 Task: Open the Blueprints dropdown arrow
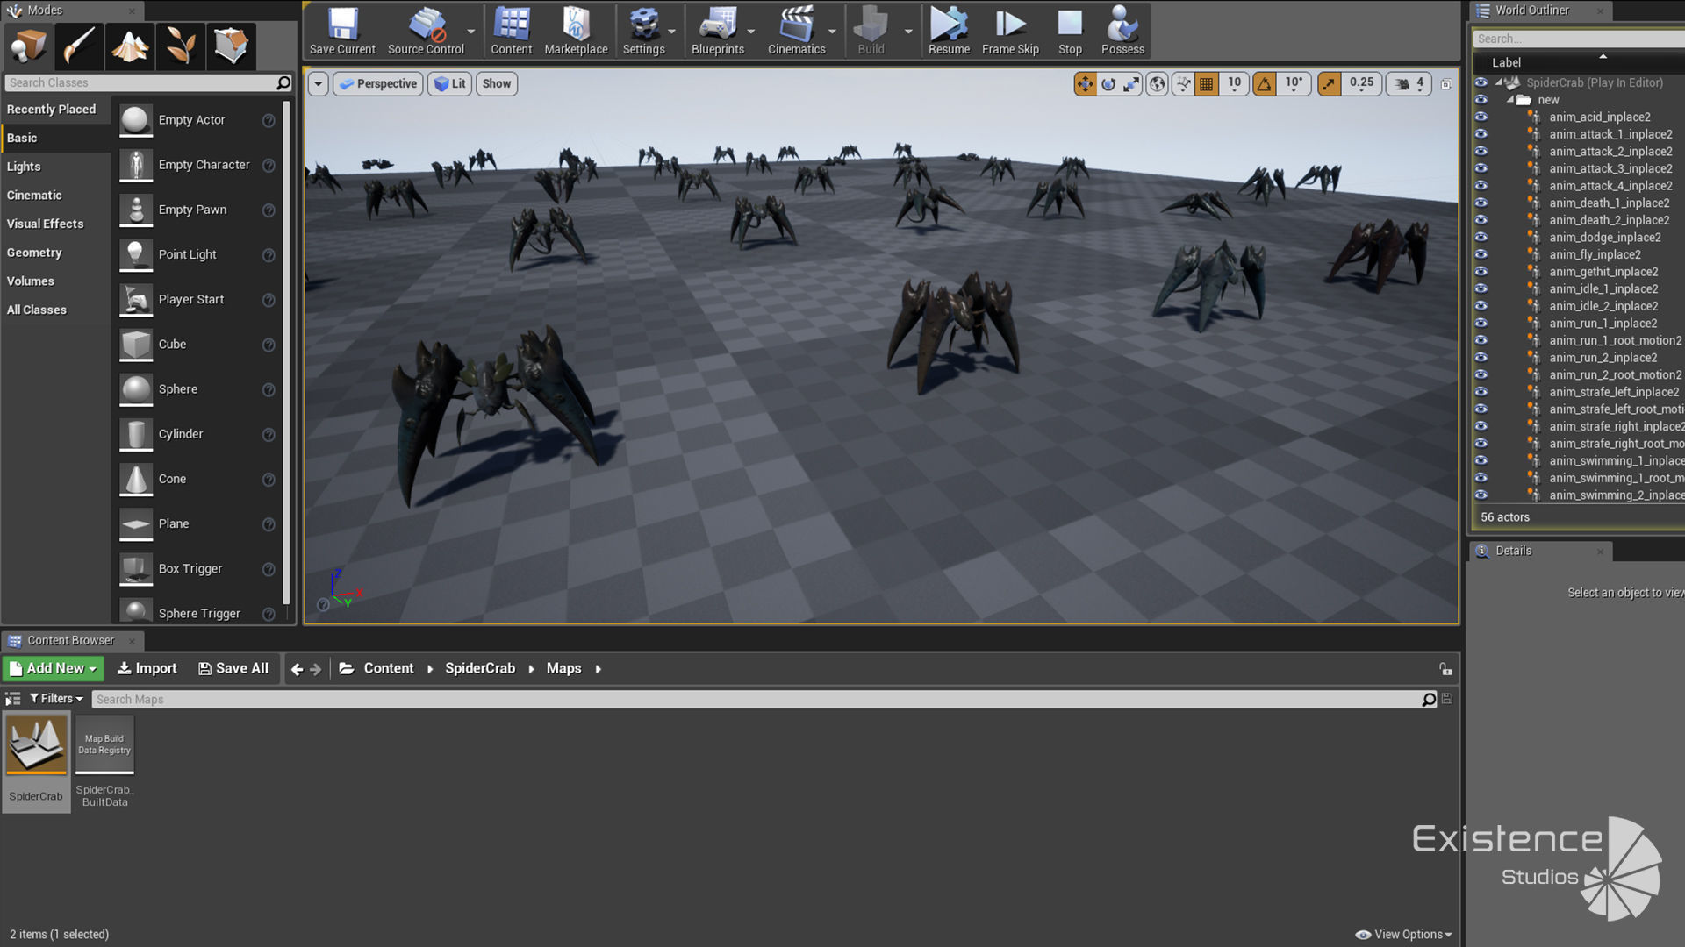coord(751,32)
